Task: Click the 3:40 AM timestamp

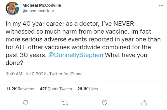Action: tap(14, 74)
